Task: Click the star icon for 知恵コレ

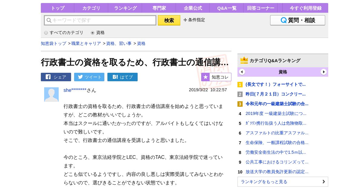Action: pos(206,77)
